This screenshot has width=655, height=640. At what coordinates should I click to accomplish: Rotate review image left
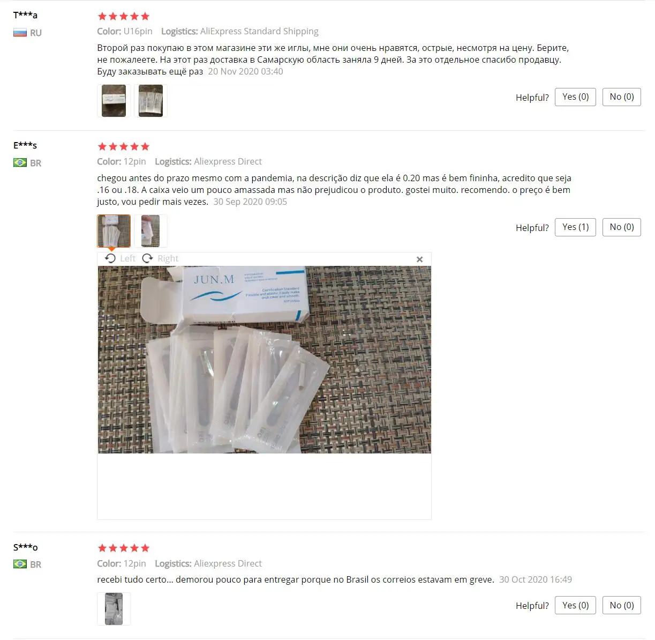point(120,258)
